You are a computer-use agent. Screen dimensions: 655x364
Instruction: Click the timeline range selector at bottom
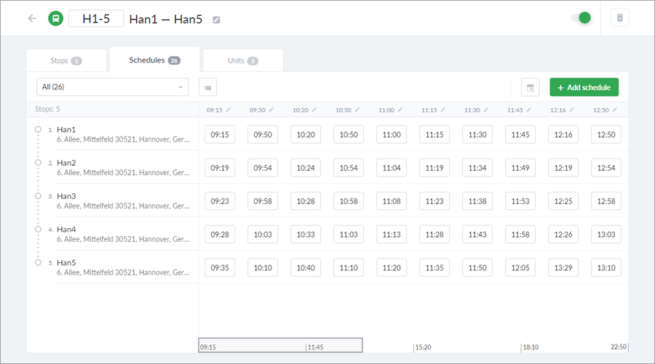(x=280, y=345)
